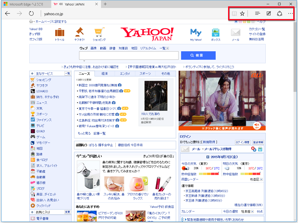Click the Yahoo Mail envelope icon
The image size is (298, 223).
(x=236, y=33)
